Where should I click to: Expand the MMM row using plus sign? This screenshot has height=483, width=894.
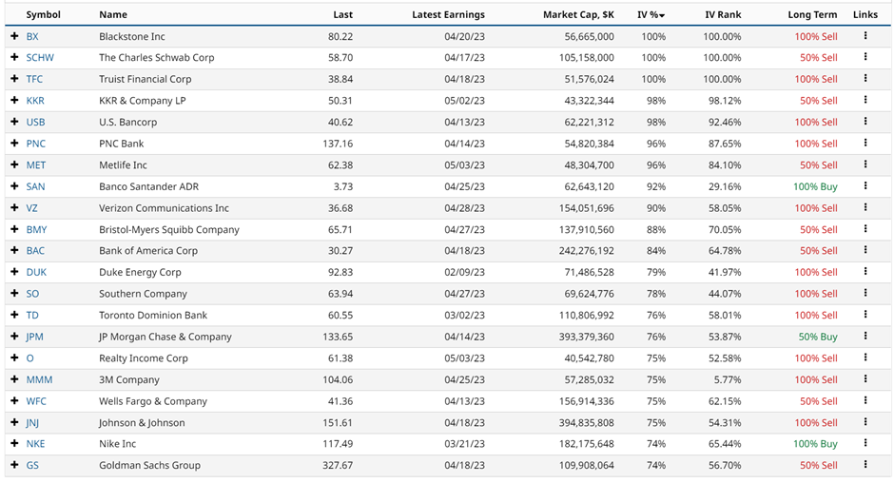14,379
